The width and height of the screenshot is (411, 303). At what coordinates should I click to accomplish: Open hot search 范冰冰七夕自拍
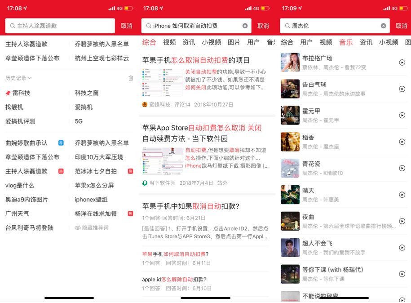96,171
